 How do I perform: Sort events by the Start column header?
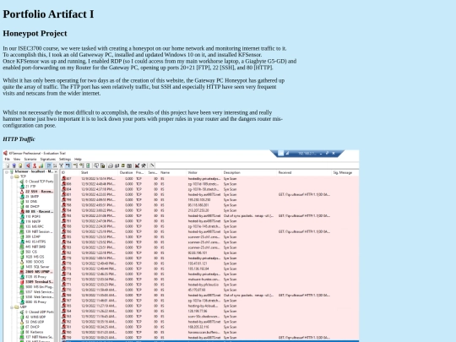click(x=99, y=172)
